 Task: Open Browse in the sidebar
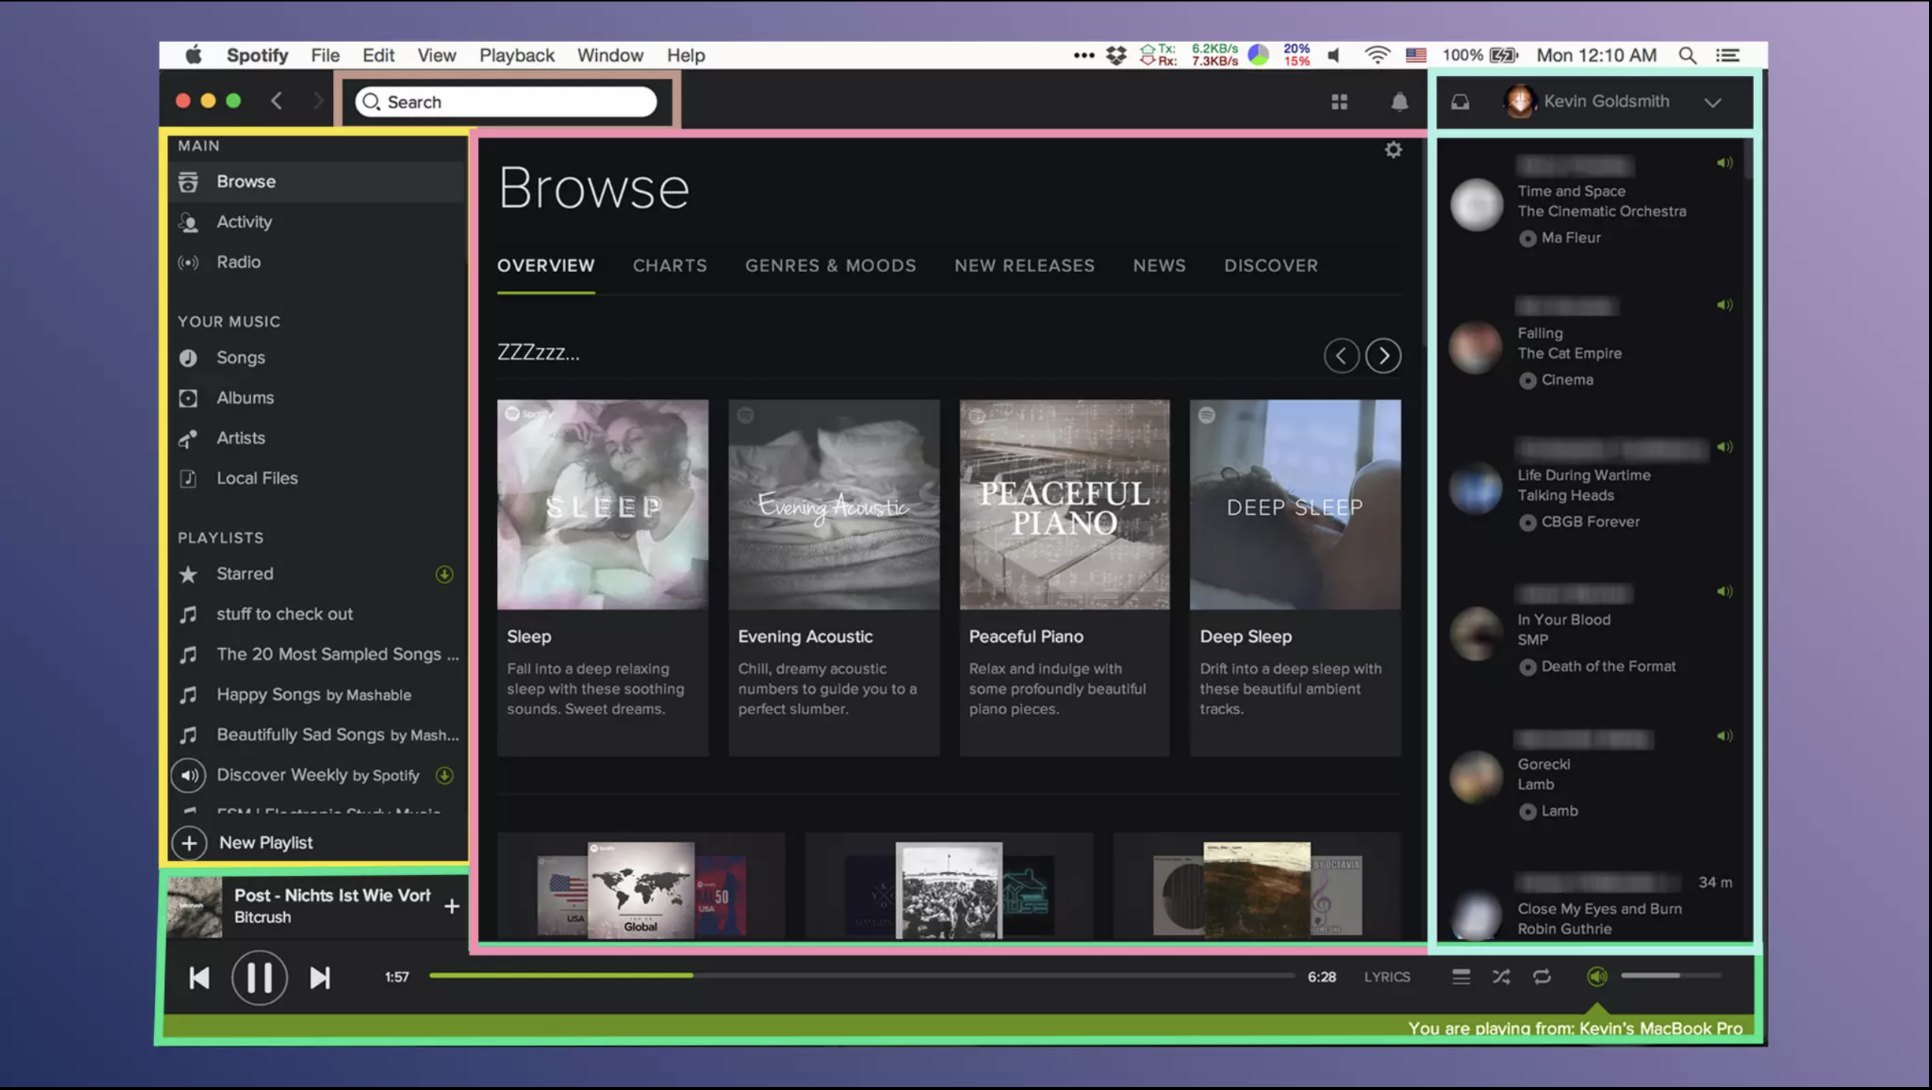click(317, 181)
